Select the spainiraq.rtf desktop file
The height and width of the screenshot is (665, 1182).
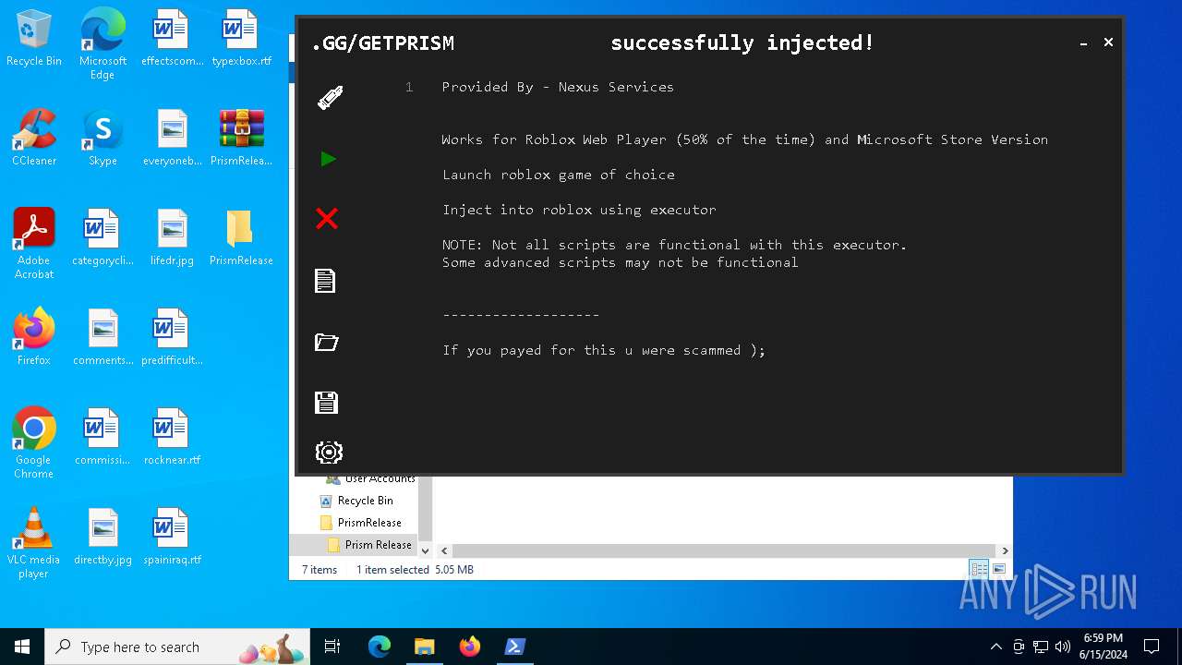tap(172, 537)
